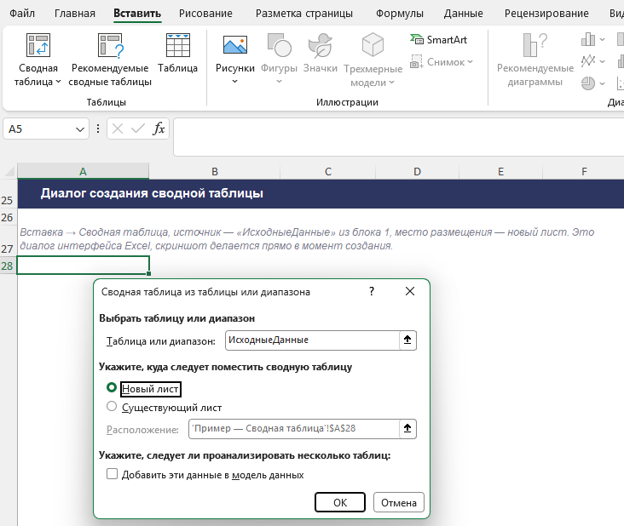Switch to the Рецензирование tab

point(546,13)
